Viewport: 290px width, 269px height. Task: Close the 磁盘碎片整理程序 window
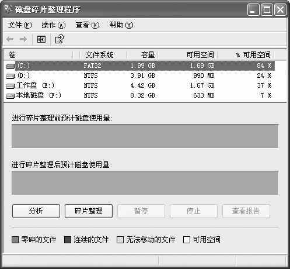click(280, 9)
